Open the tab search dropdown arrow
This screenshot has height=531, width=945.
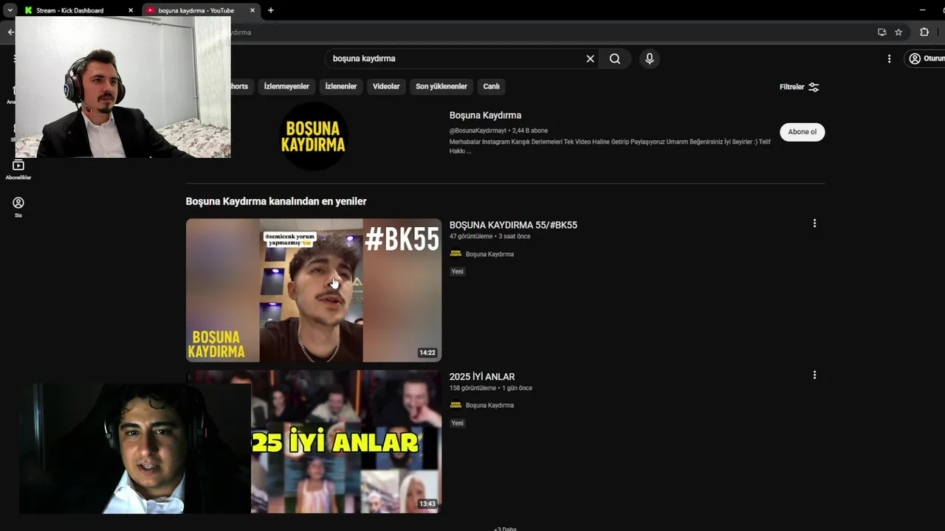pos(10,10)
